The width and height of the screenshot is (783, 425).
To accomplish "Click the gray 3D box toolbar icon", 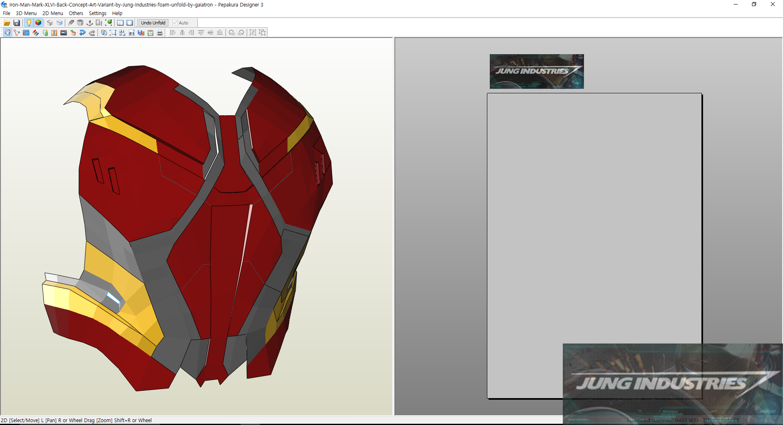I will (x=50, y=23).
